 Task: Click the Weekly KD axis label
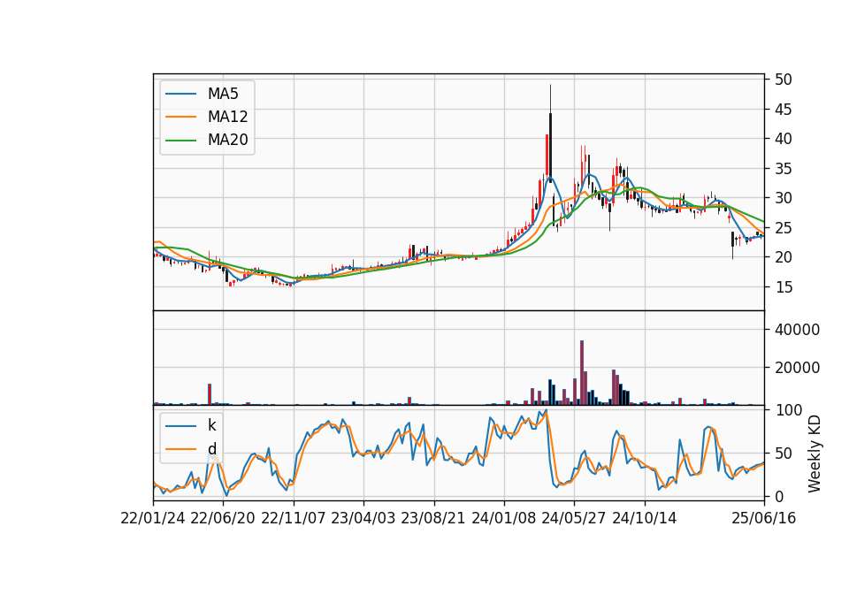tap(814, 454)
